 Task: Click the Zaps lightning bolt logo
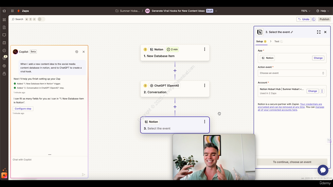point(18,11)
